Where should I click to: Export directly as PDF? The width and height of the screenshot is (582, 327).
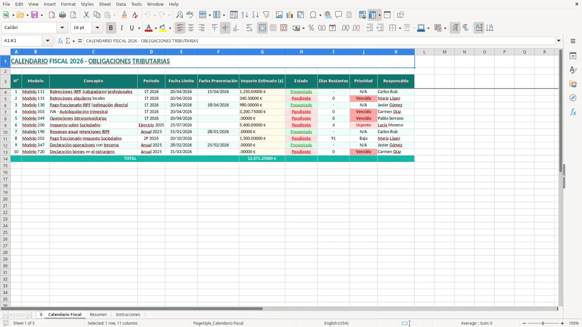click(x=52, y=15)
